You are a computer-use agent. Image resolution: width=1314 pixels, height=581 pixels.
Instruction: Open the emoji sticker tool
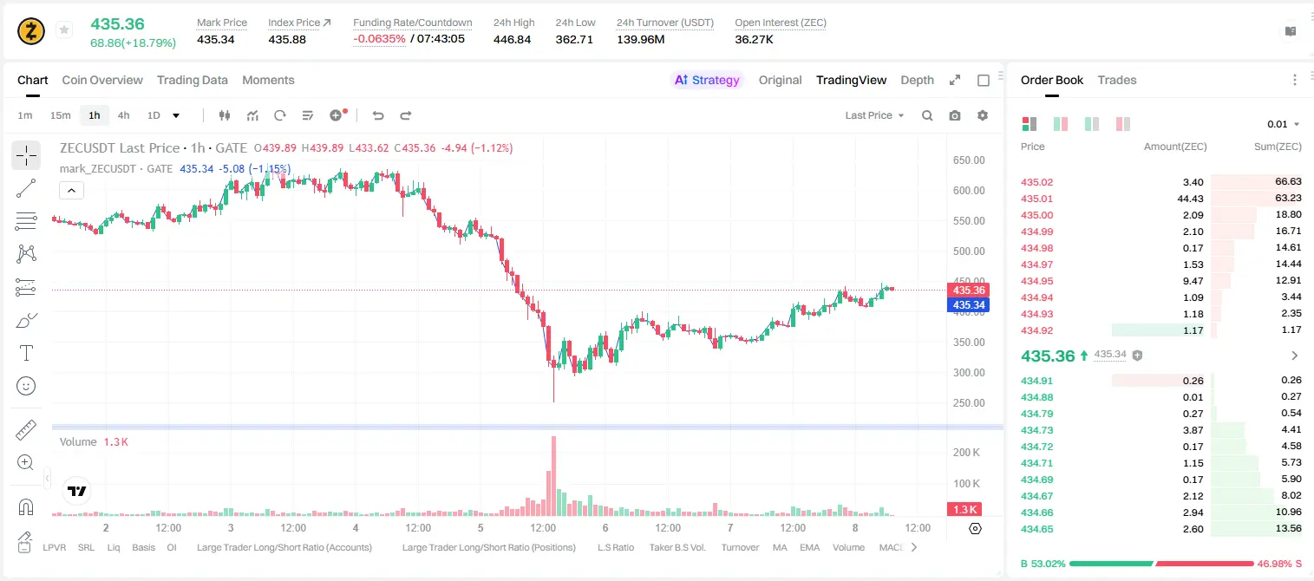pyautogui.click(x=26, y=386)
